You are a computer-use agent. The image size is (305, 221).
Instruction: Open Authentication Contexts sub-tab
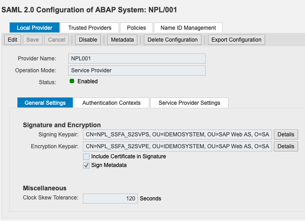(x=111, y=102)
